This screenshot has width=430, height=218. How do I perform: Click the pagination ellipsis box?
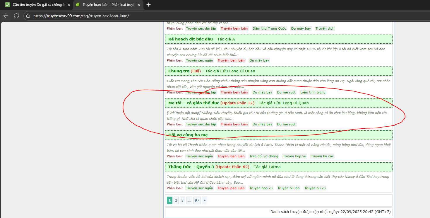189,200
